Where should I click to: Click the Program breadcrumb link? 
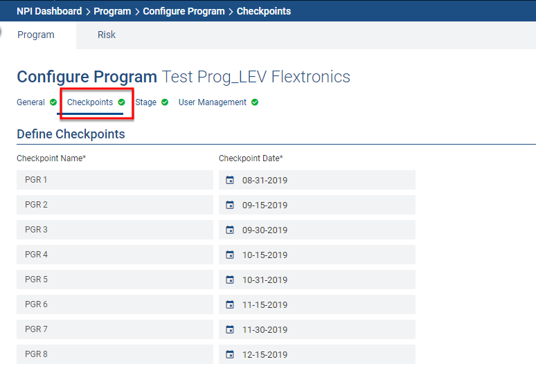tap(112, 11)
